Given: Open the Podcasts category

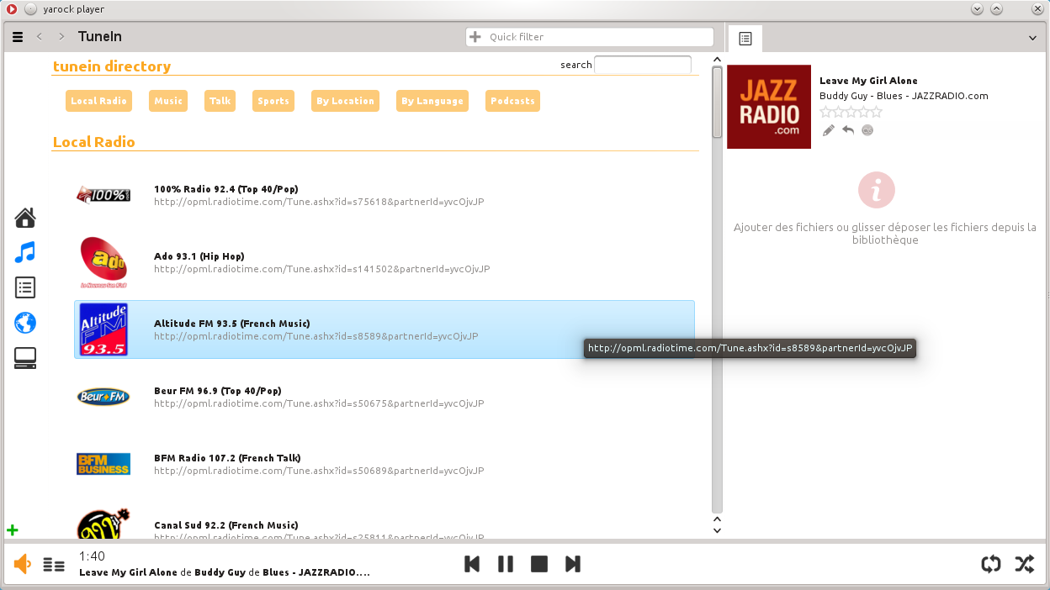Looking at the screenshot, I should 512,101.
